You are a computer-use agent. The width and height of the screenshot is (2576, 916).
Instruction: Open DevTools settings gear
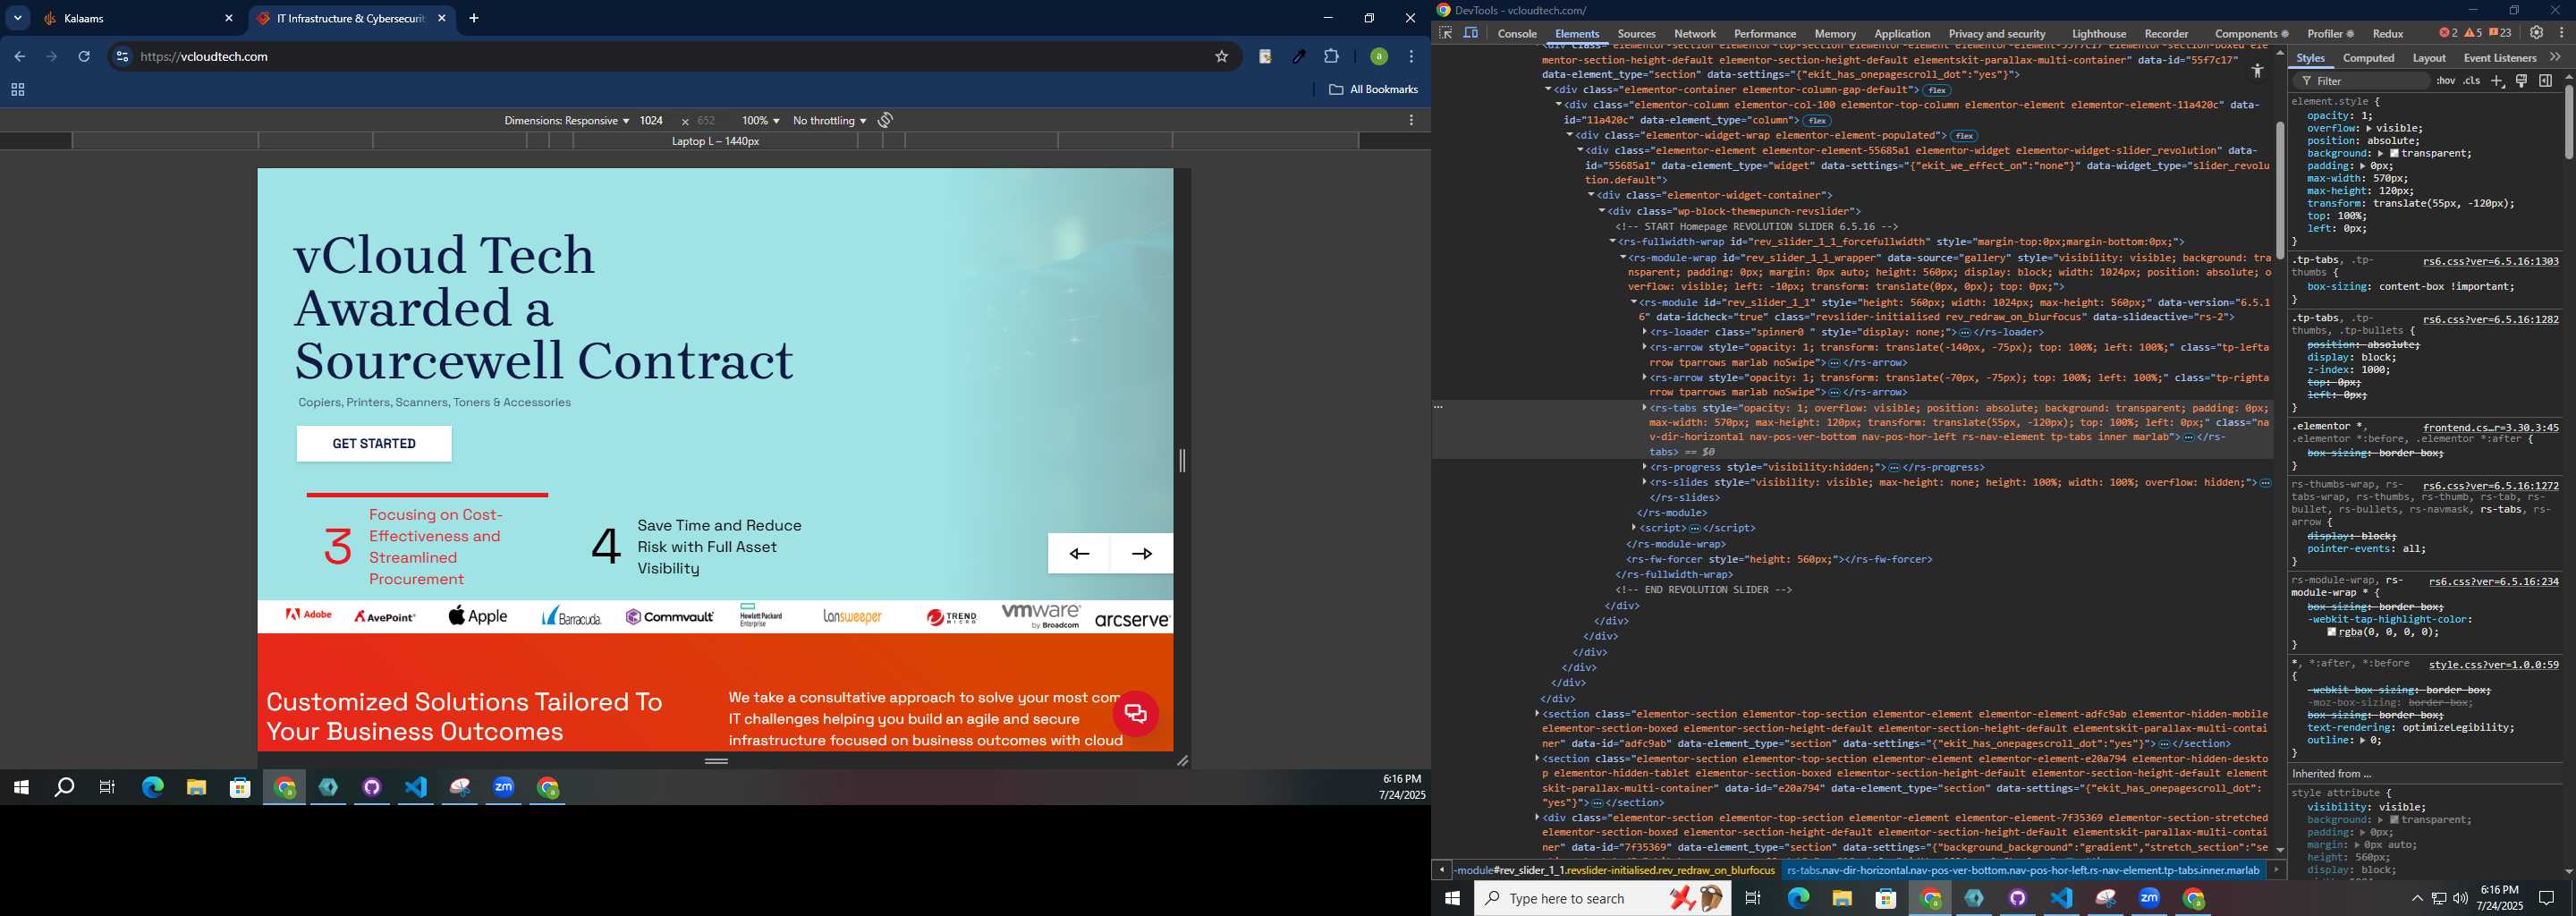point(2537,33)
